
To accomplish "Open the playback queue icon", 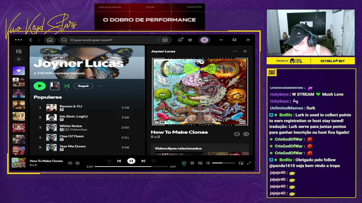I will tap(192, 163).
